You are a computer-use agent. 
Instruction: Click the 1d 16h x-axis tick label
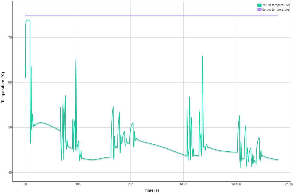click(236, 184)
